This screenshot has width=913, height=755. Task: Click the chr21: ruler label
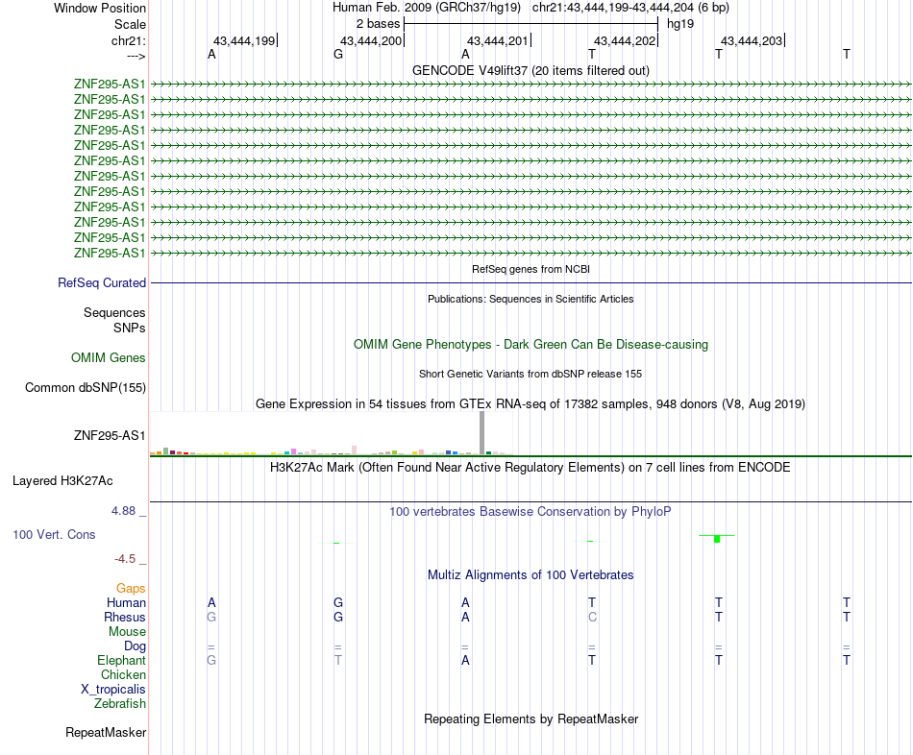coord(128,40)
